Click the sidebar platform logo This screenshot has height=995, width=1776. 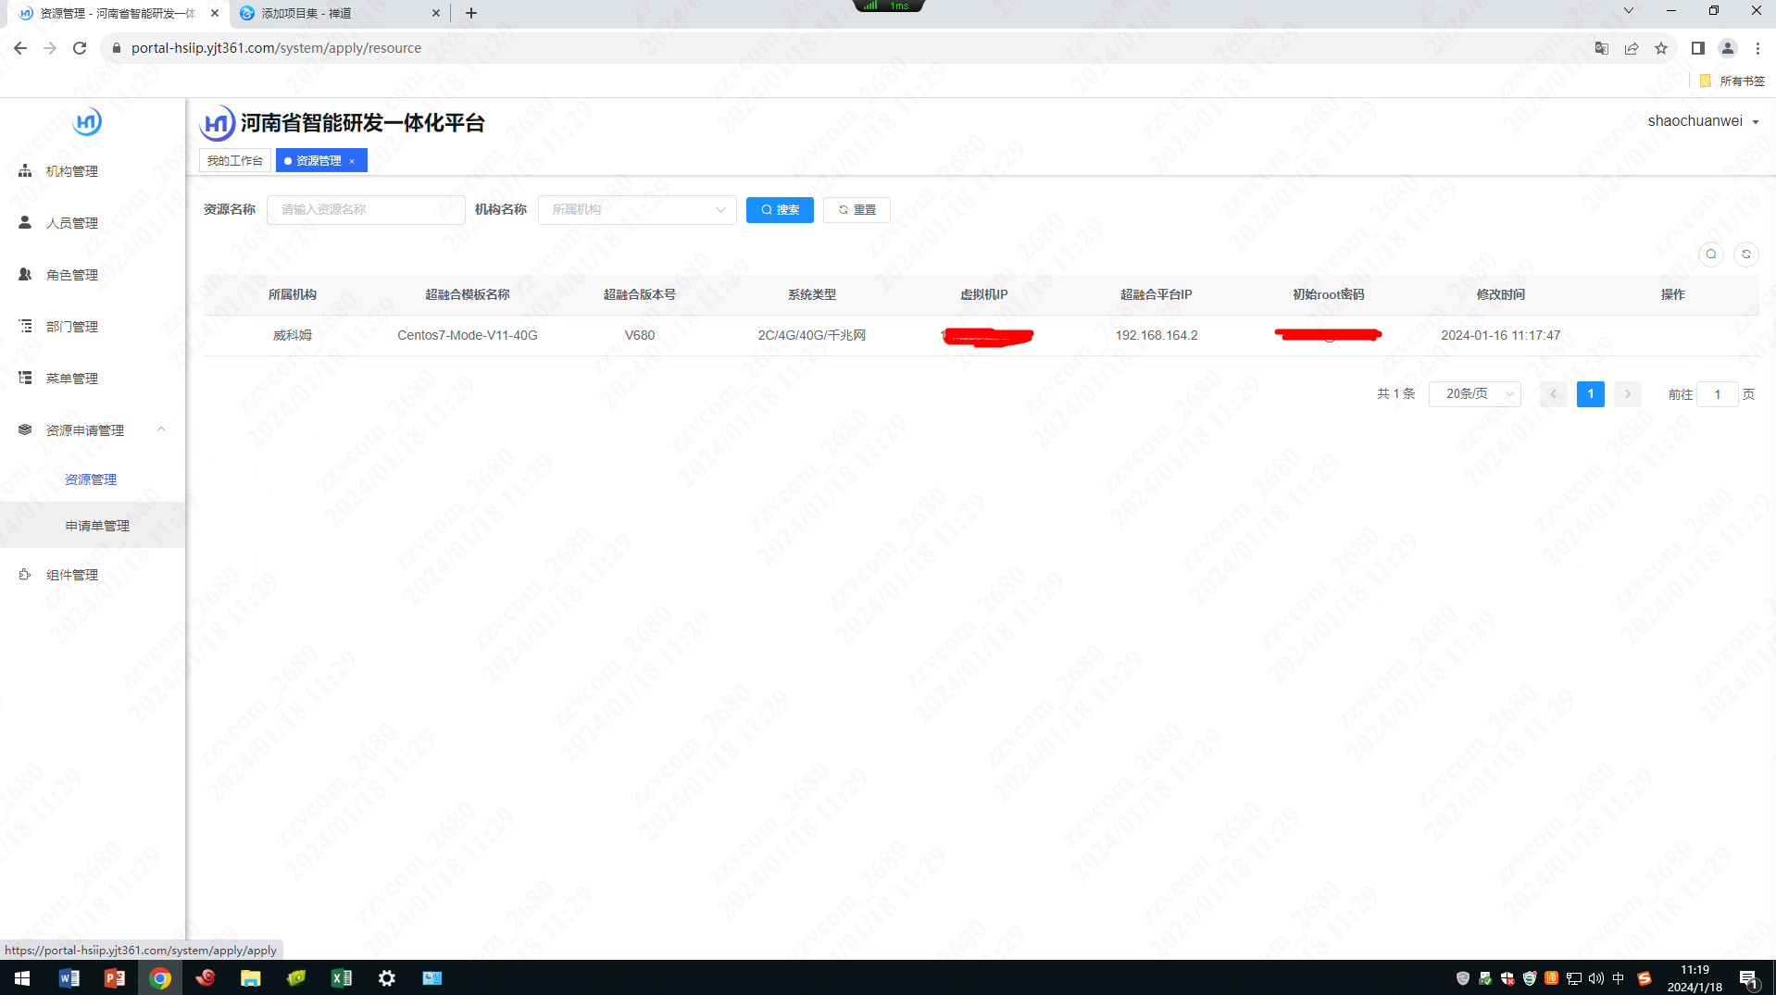(x=87, y=121)
